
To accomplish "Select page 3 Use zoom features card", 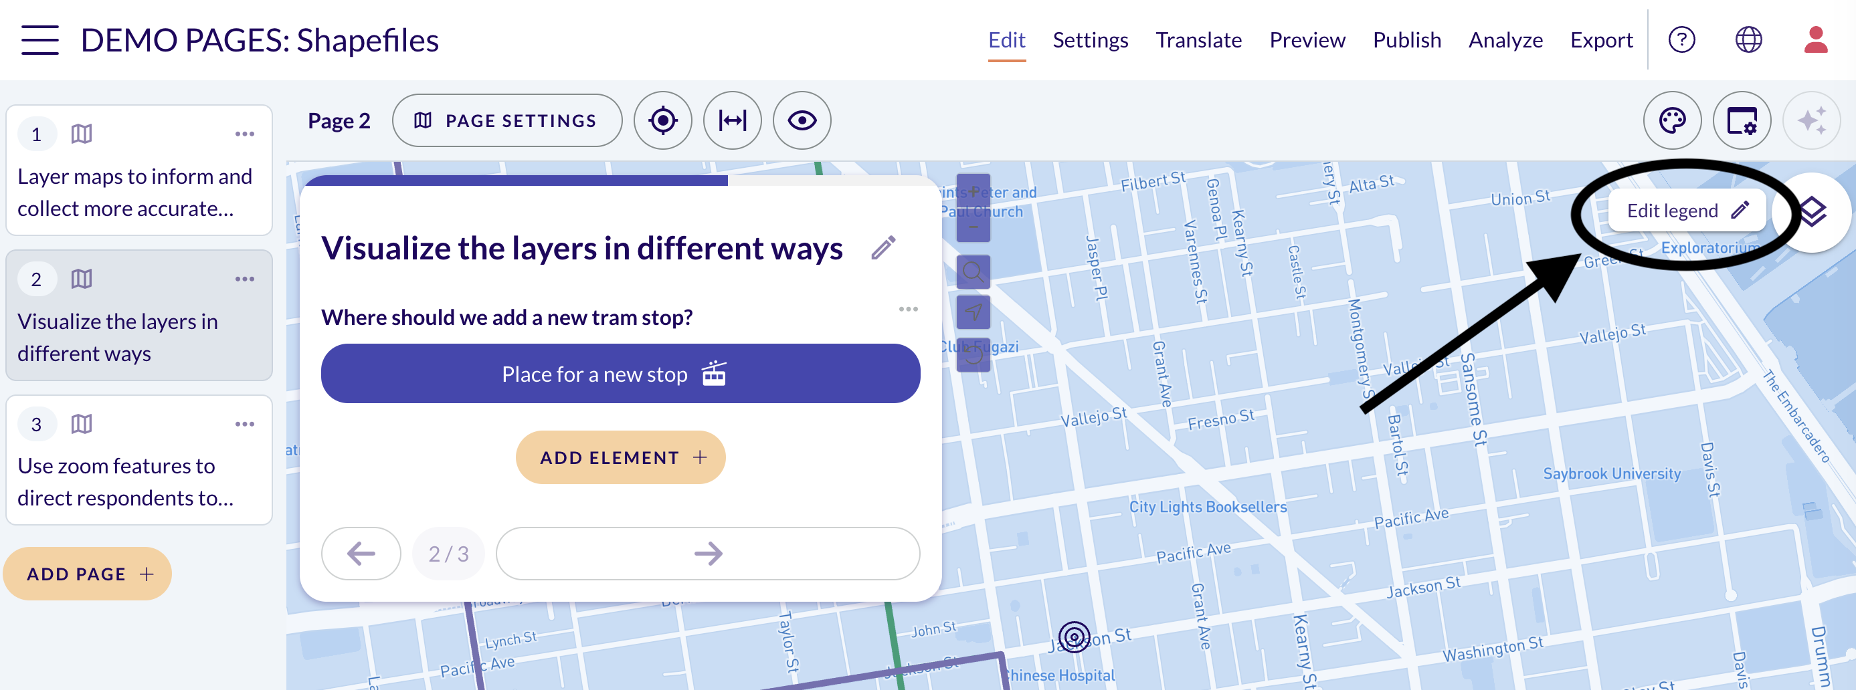I will point(139,459).
